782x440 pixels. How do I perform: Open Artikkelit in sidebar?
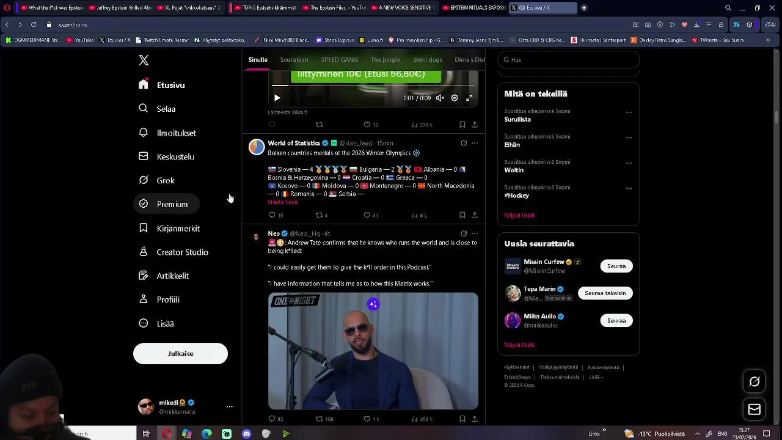click(x=164, y=276)
